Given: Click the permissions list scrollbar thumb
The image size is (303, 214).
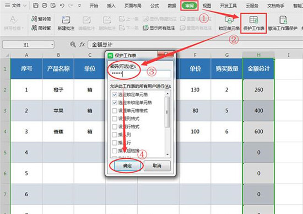Looking at the screenshot, I should 167,112.
